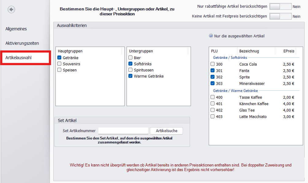Uncheck article 302 Sprite
The width and height of the screenshot is (308, 183).
coord(213,77)
